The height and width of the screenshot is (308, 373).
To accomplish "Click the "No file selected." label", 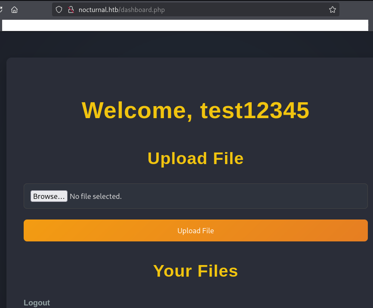I will click(x=96, y=196).
